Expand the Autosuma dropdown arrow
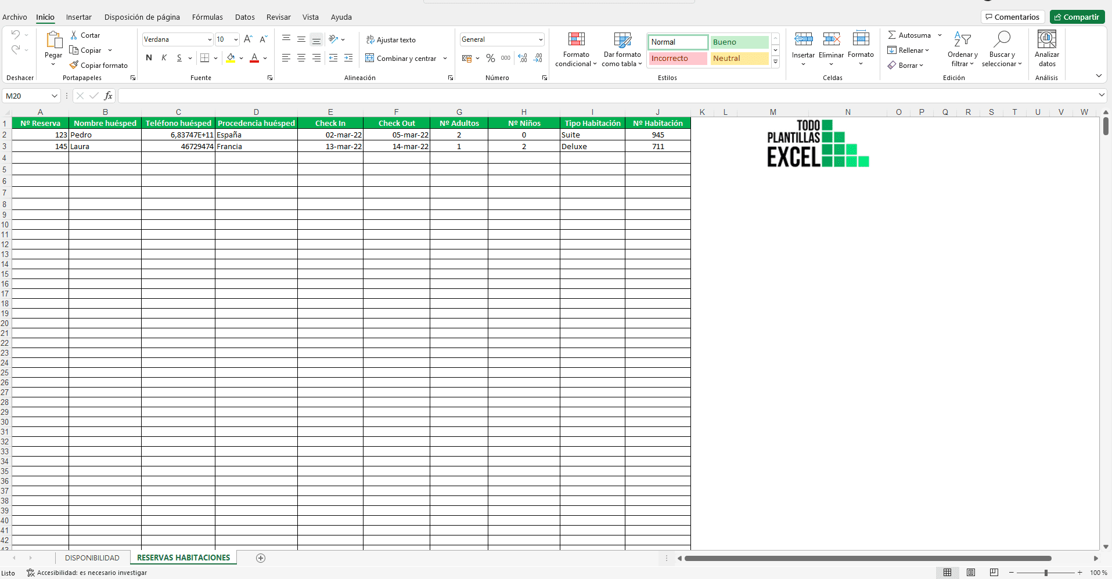 pyautogui.click(x=940, y=35)
